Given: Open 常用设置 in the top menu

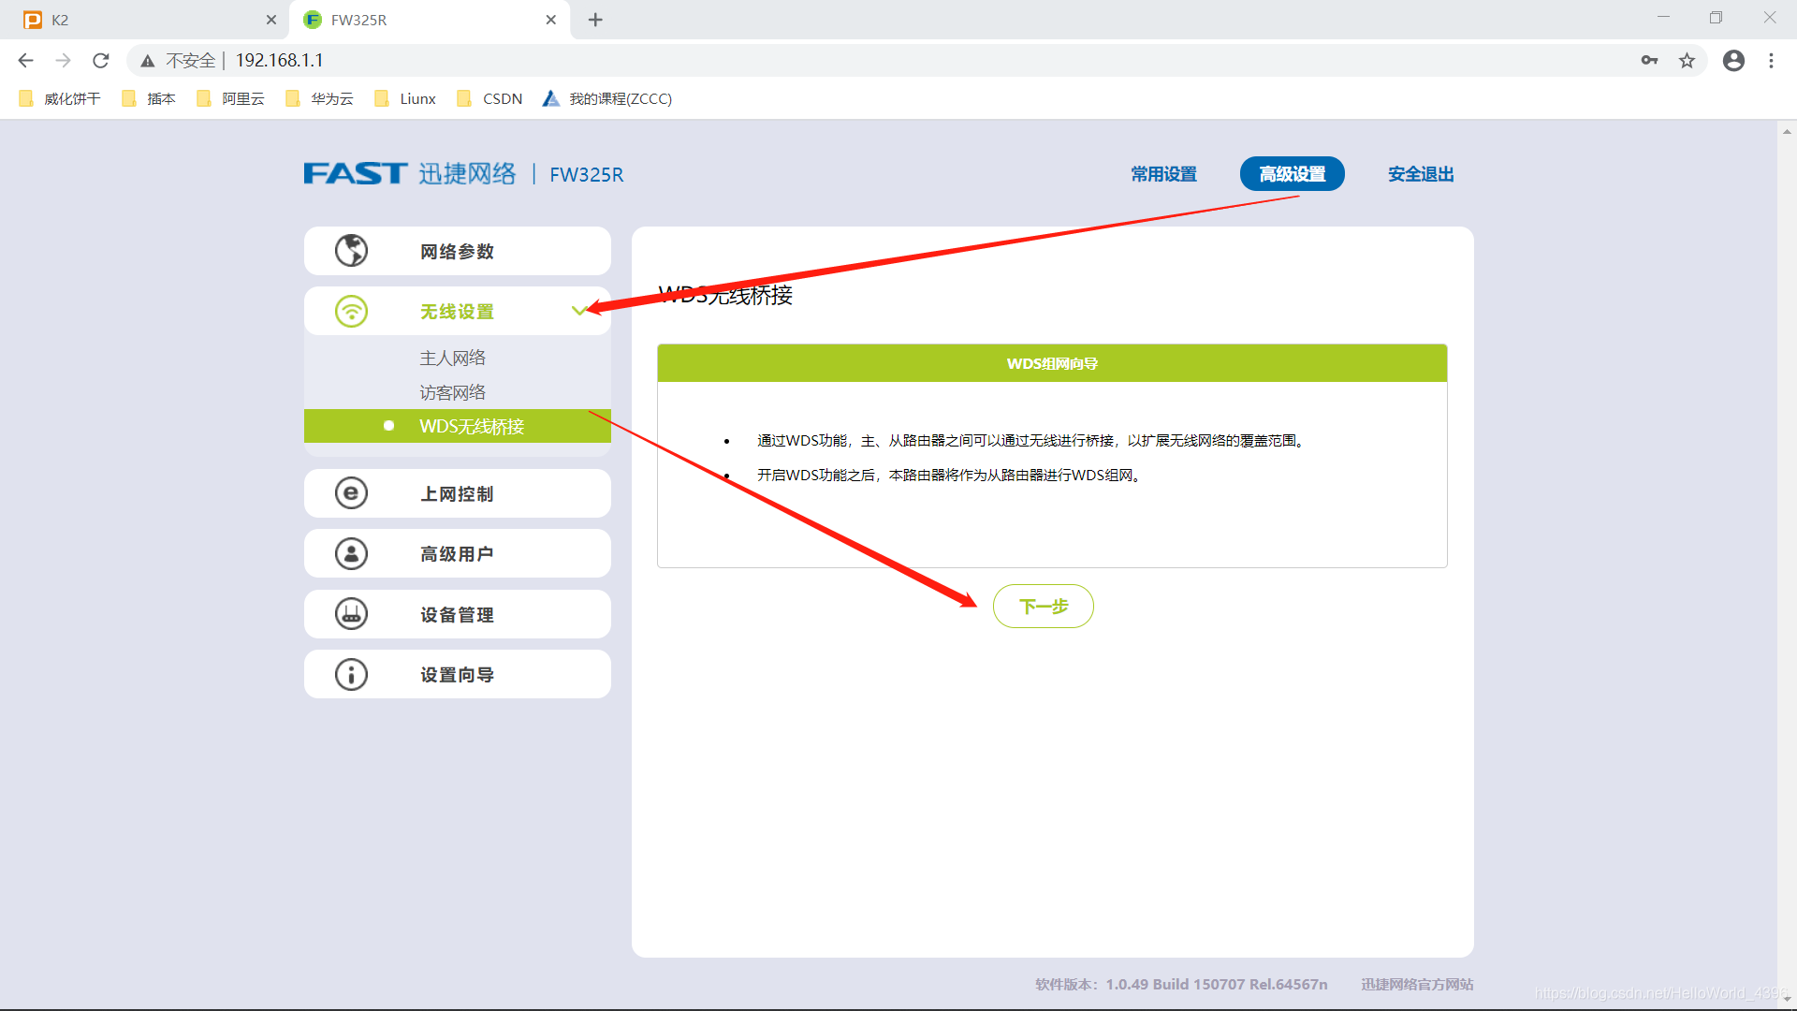Looking at the screenshot, I should click(1162, 174).
